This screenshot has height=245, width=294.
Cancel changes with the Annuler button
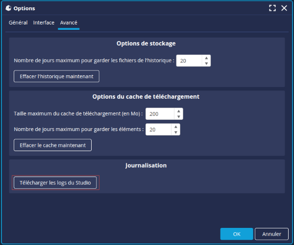(271, 234)
